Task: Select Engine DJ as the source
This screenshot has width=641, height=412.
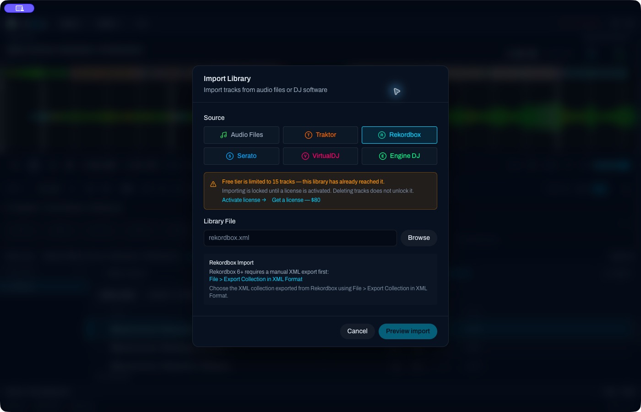Action: tap(399, 156)
